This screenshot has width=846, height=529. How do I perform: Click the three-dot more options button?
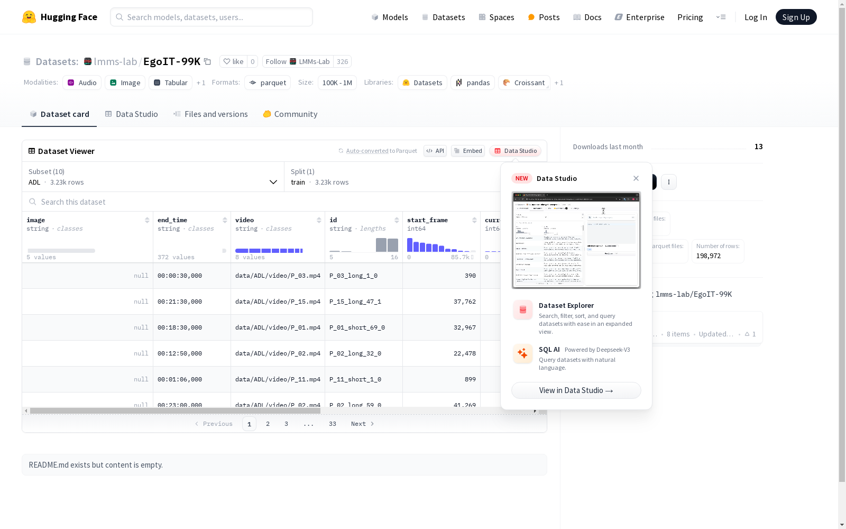pyautogui.click(x=669, y=182)
